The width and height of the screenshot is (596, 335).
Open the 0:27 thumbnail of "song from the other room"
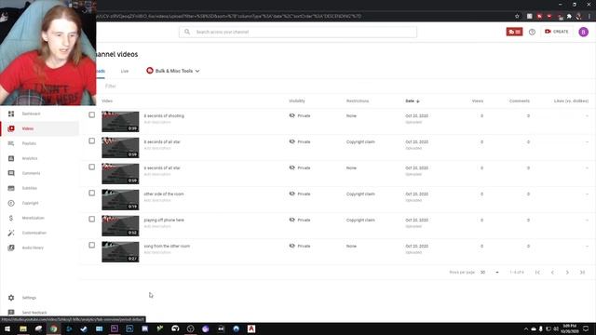click(120, 252)
